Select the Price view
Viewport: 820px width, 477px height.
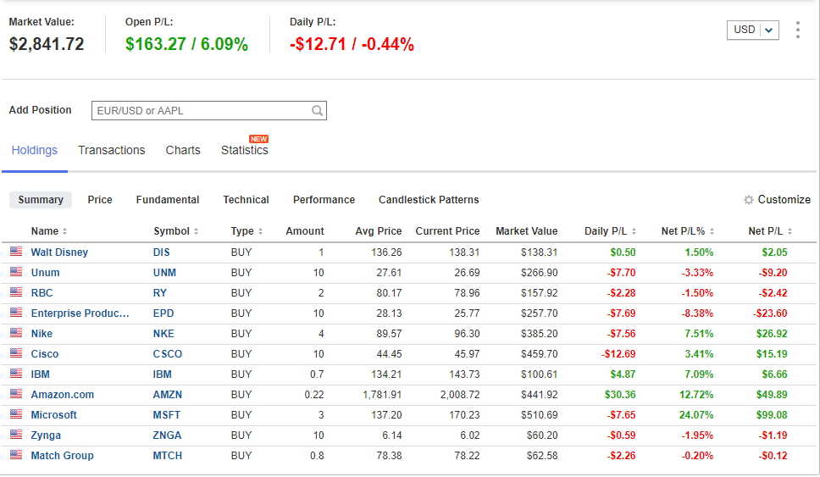(x=100, y=200)
